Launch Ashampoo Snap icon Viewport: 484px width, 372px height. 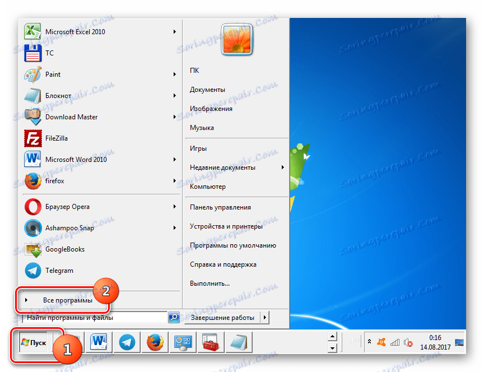point(32,228)
